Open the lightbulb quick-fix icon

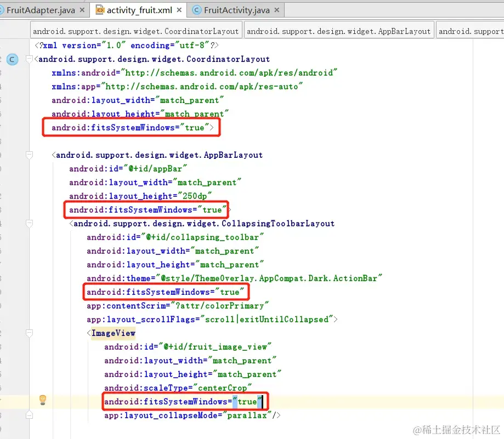pos(43,400)
